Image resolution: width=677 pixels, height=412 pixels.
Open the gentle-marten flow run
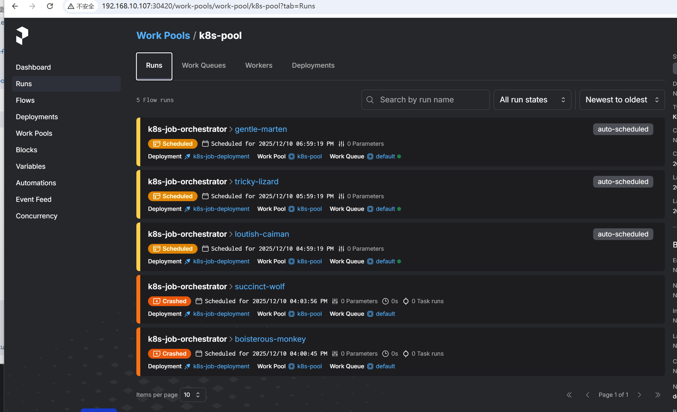click(260, 129)
